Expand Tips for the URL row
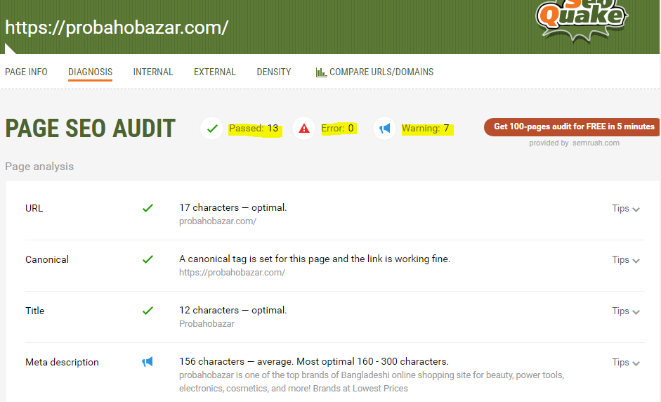 pos(626,209)
